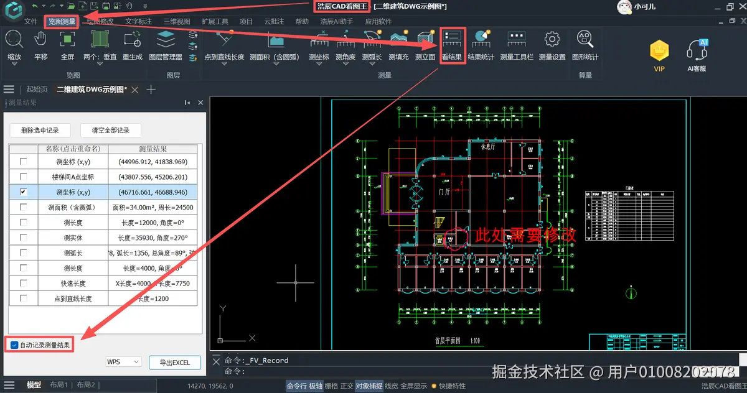Open the AI客服 headset icon
The image size is (747, 393).
(697, 49)
